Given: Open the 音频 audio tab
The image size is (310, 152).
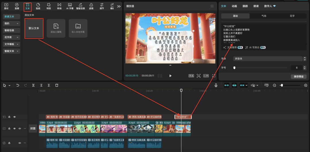Looking at the screenshot, I should (x=17, y=6).
